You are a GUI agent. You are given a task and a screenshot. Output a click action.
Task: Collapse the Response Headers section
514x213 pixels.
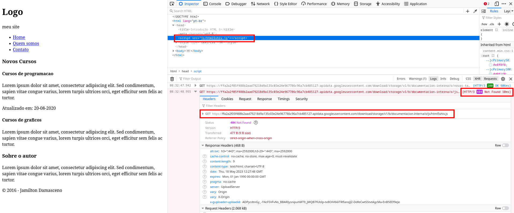pyautogui.click(x=203, y=146)
